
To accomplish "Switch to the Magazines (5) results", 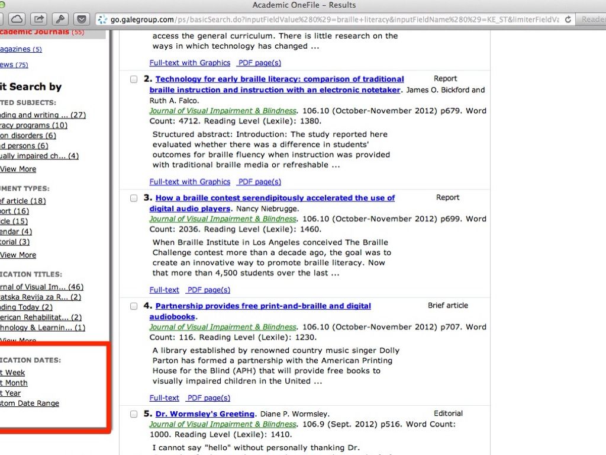I will (21, 49).
